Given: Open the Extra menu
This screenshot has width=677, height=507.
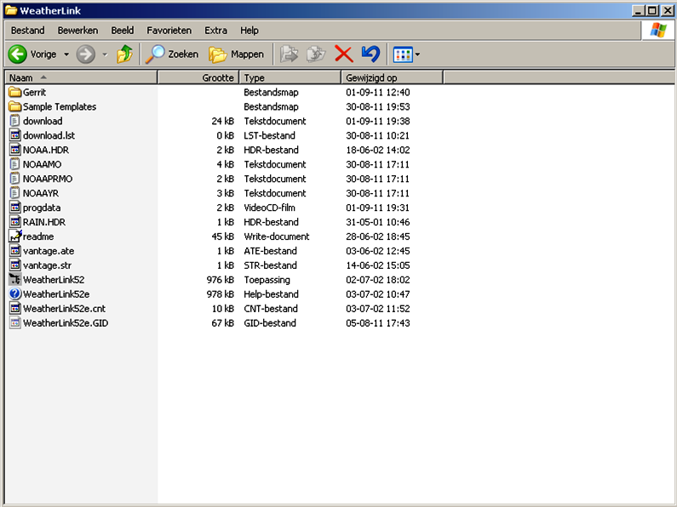Looking at the screenshot, I should tap(215, 31).
